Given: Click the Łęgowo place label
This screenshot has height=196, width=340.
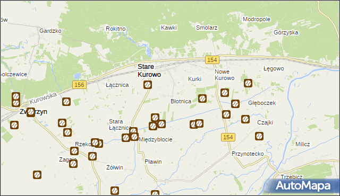Looking at the screenshot, I should pos(274,69).
